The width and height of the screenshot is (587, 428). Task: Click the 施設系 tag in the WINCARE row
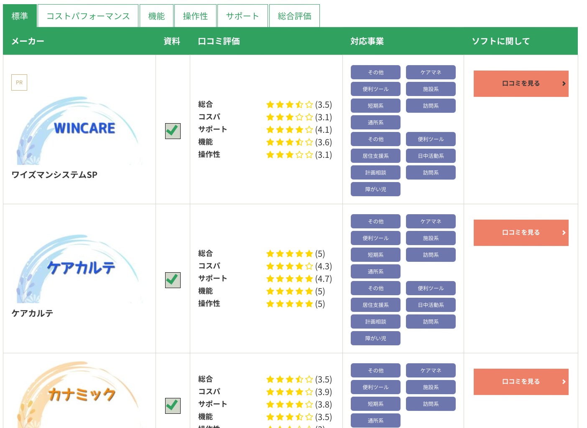[431, 89]
